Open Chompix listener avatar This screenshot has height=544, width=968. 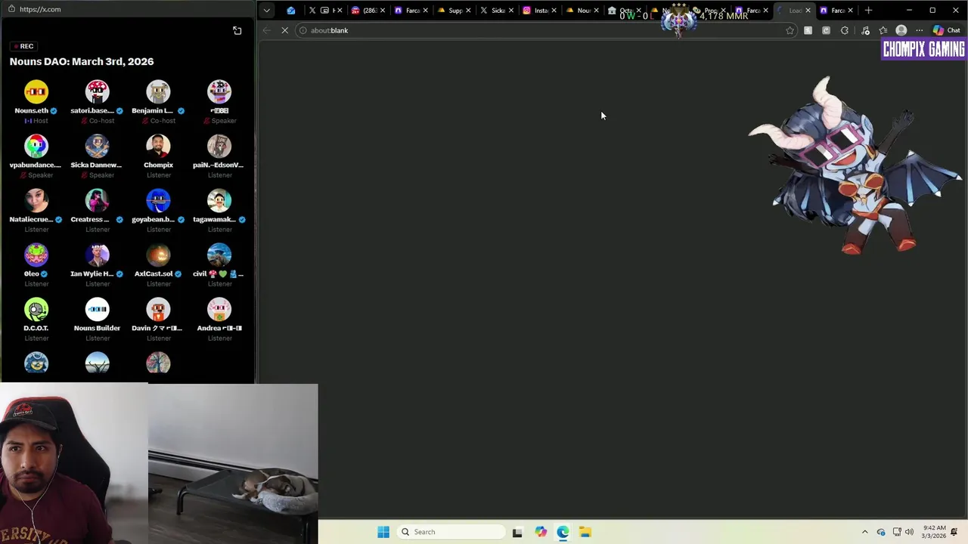pyautogui.click(x=158, y=146)
